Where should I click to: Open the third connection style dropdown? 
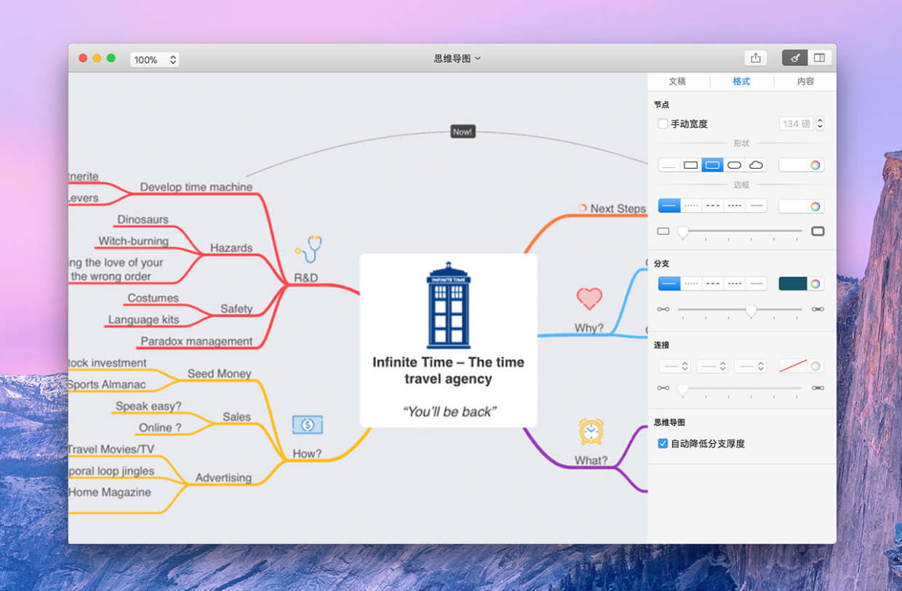[x=750, y=366]
